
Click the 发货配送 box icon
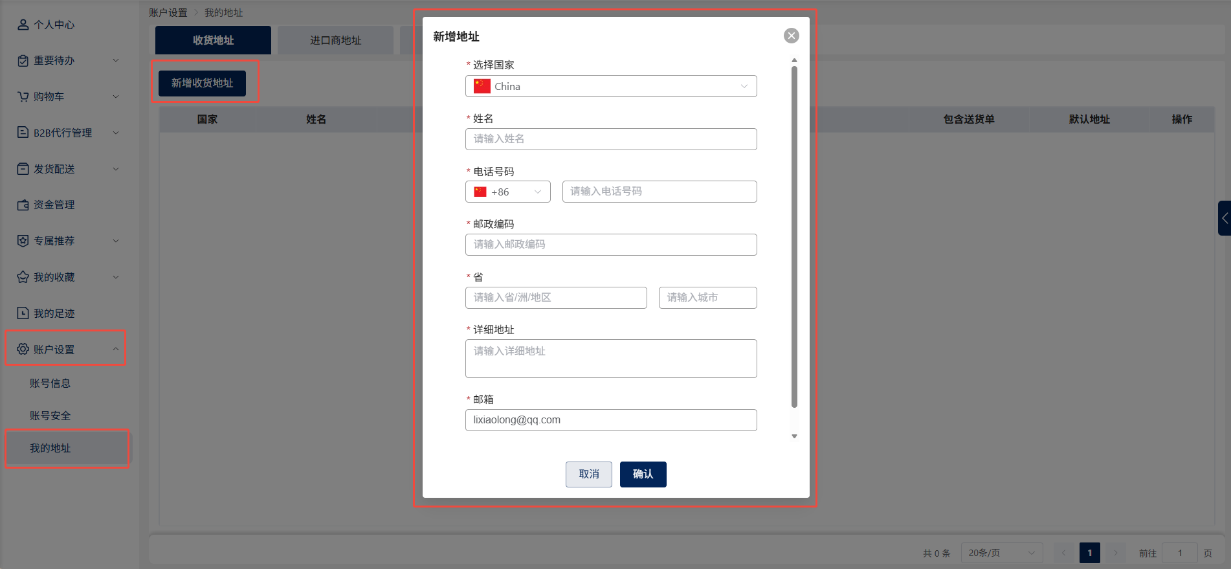coord(23,169)
